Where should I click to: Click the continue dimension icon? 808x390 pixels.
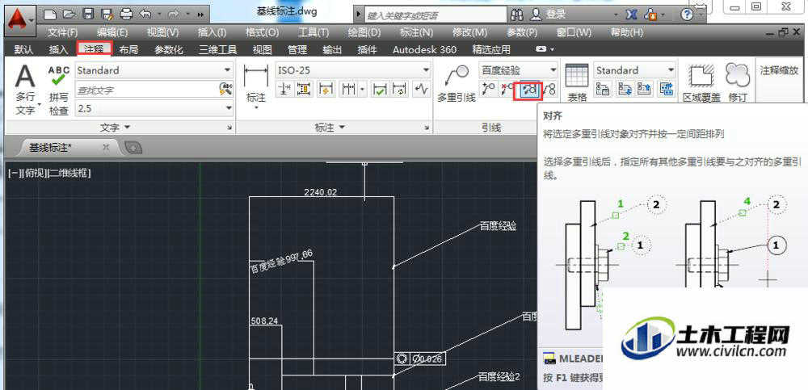[349, 89]
